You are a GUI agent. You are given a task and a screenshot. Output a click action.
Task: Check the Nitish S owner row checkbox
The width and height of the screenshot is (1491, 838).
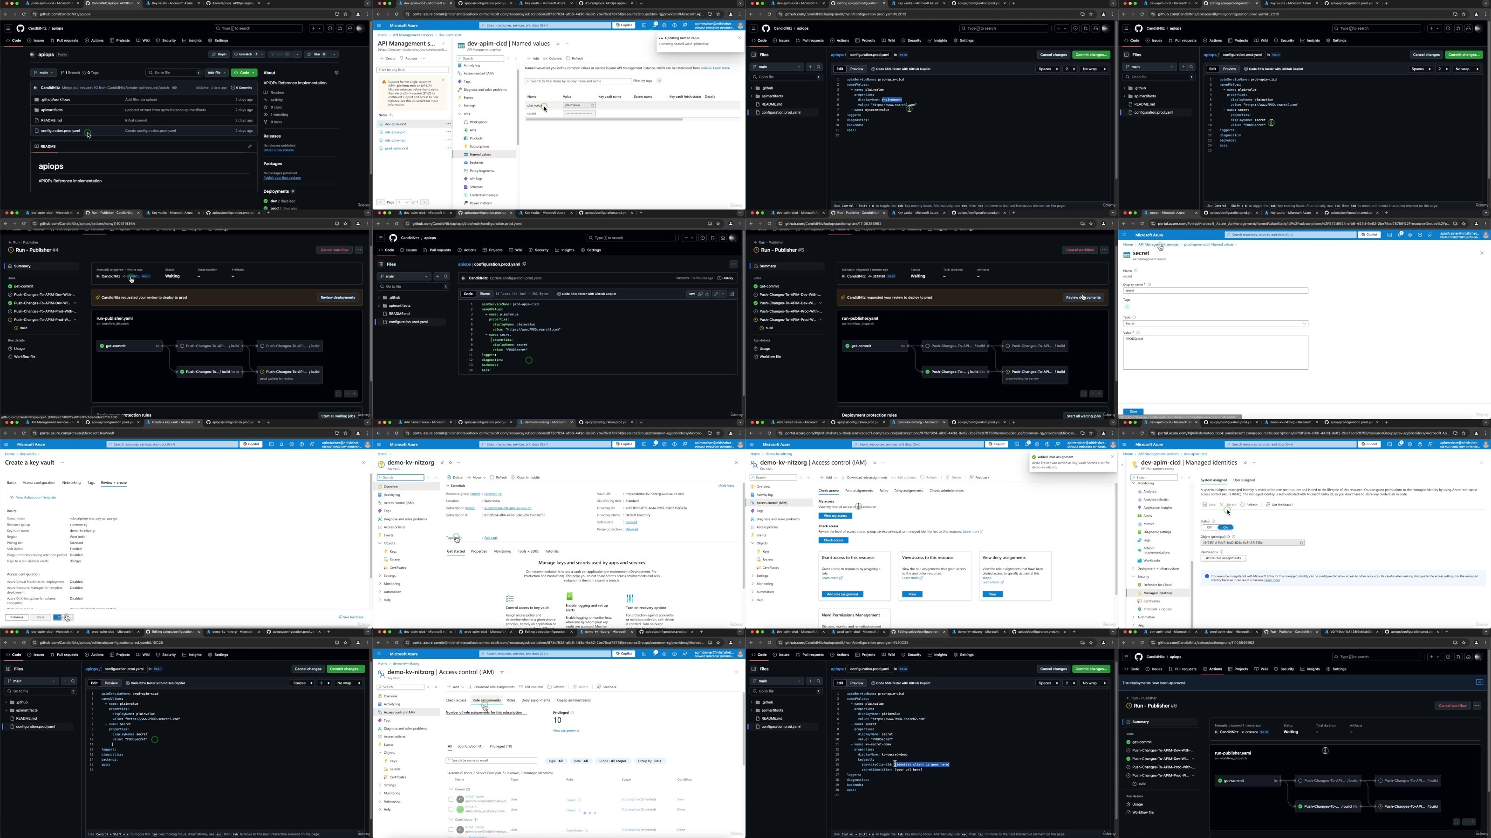tap(451, 809)
